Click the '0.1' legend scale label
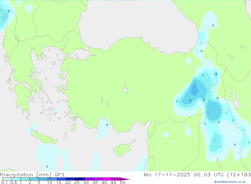Screen dimensions: 251x184 (4, 182)
